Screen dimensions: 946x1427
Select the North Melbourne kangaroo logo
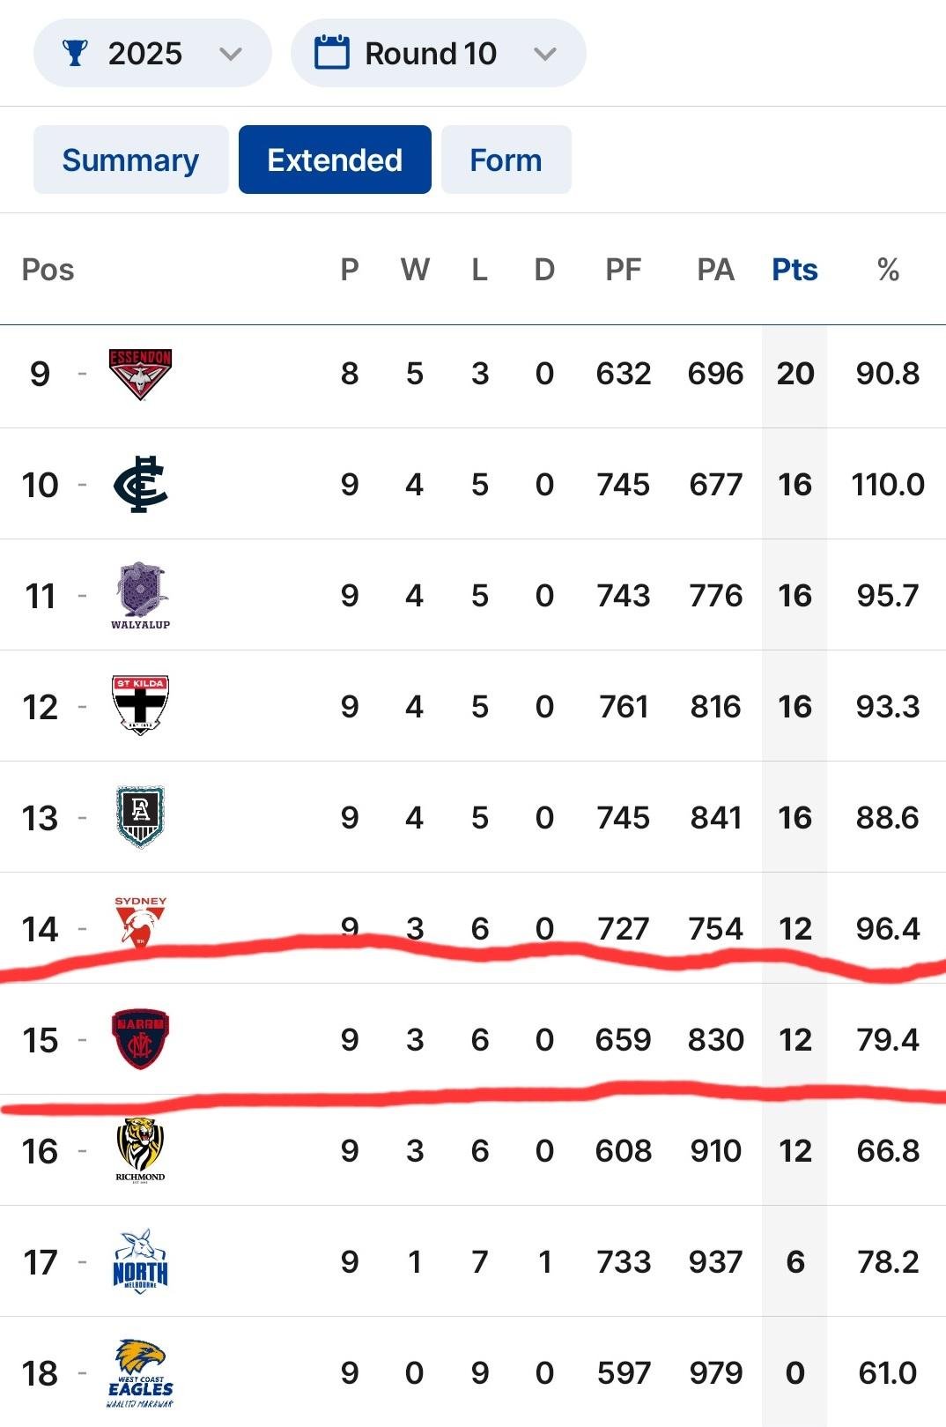click(140, 1261)
